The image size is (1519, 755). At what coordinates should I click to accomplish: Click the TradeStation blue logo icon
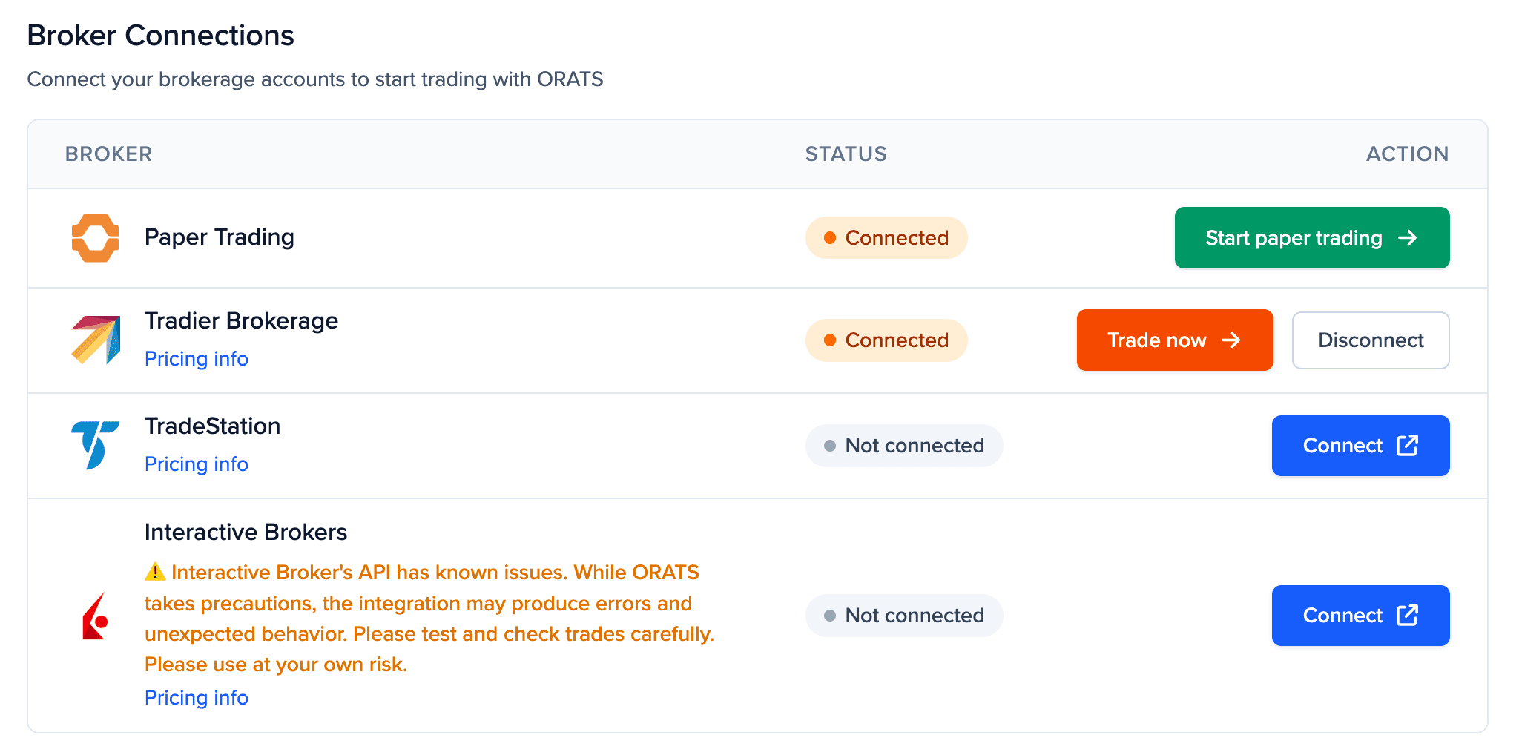click(95, 445)
